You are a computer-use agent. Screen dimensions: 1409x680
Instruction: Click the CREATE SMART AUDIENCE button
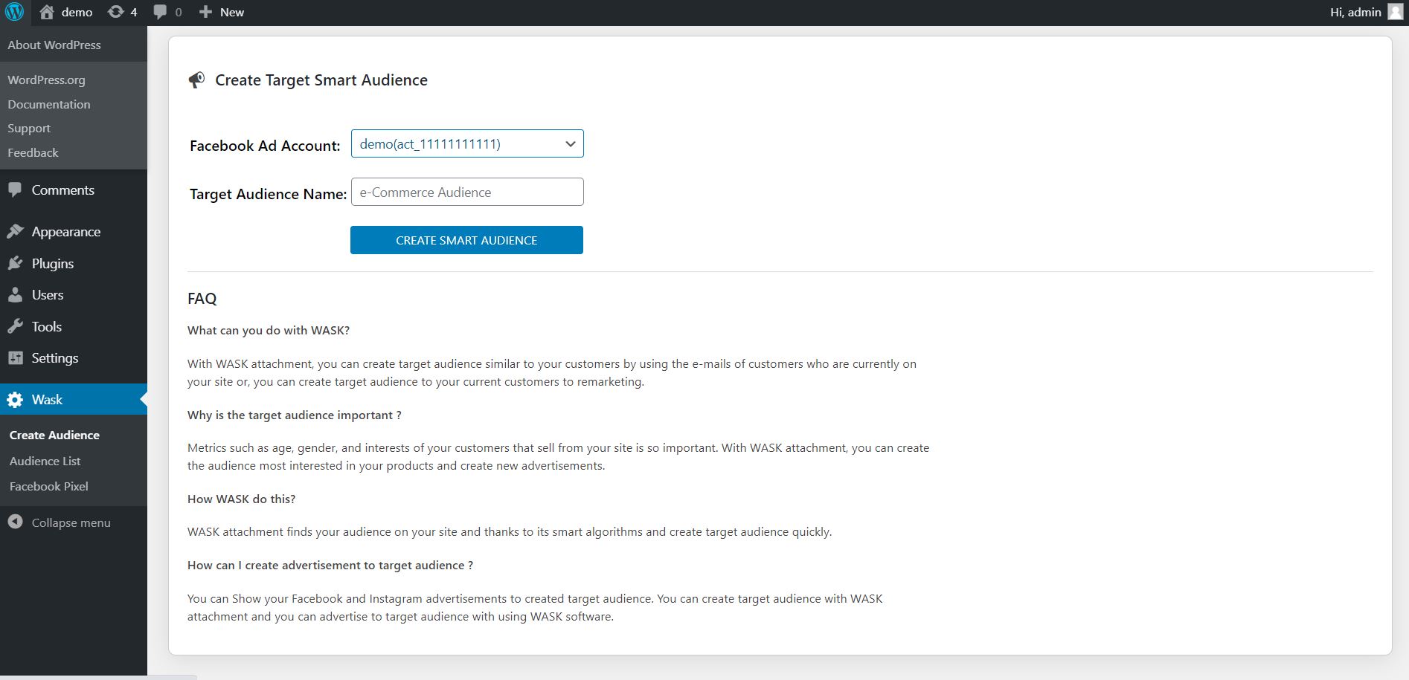coord(466,240)
